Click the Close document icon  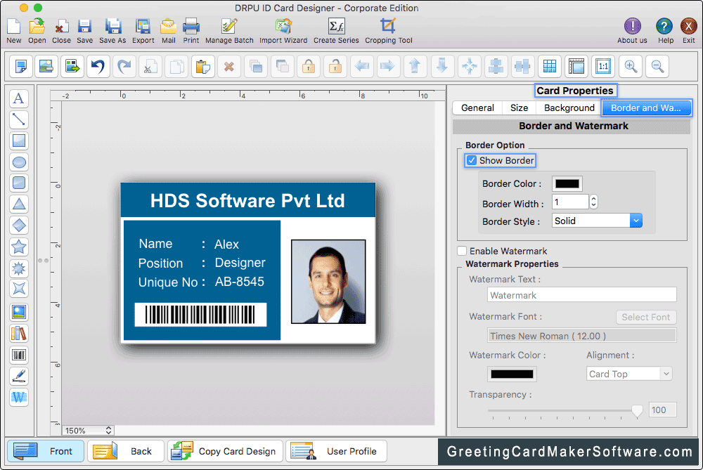[x=61, y=27]
